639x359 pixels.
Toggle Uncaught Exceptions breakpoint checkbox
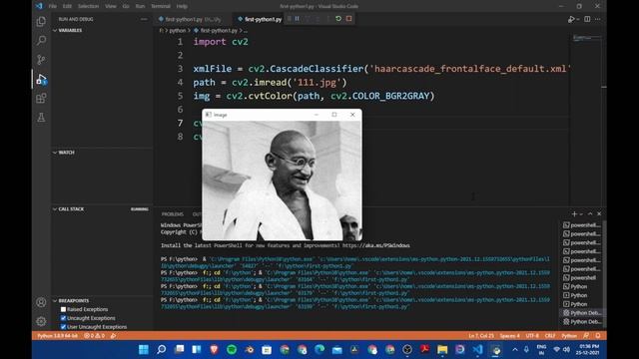[63, 318]
